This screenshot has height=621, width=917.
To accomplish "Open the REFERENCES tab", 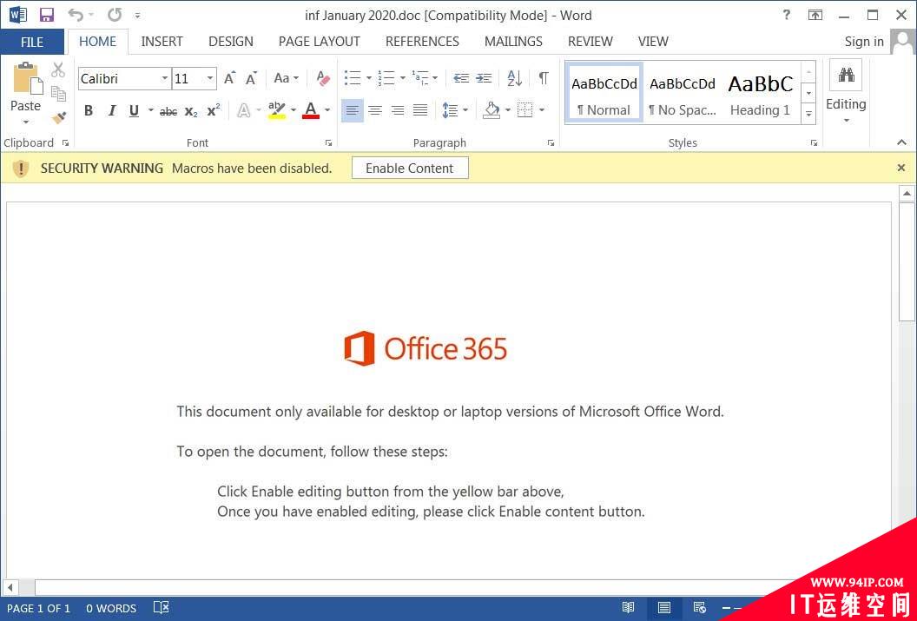I will 422,42.
